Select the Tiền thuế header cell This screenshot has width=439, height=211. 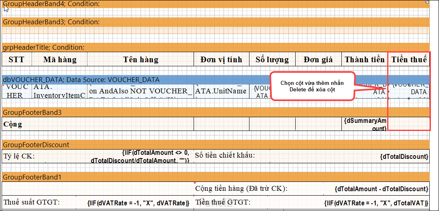pos(409,59)
